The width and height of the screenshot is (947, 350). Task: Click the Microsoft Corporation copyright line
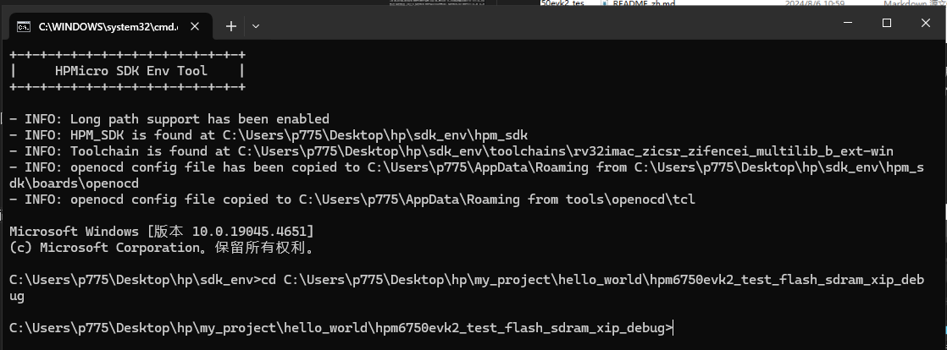163,248
